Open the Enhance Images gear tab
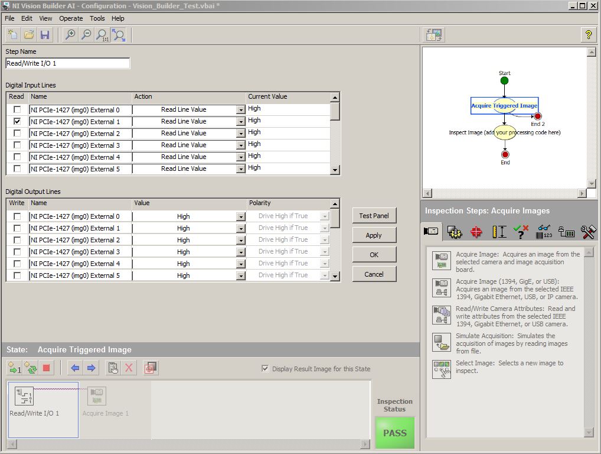Viewport: 601px width, 454px height. [x=455, y=232]
